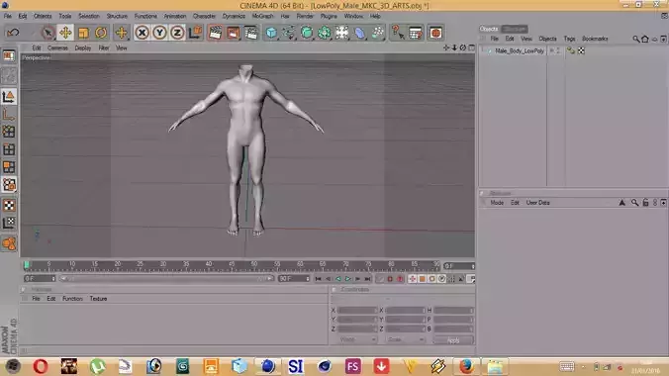Click the up arrow in Attributes manager
The width and height of the screenshot is (669, 376).
pos(622,203)
